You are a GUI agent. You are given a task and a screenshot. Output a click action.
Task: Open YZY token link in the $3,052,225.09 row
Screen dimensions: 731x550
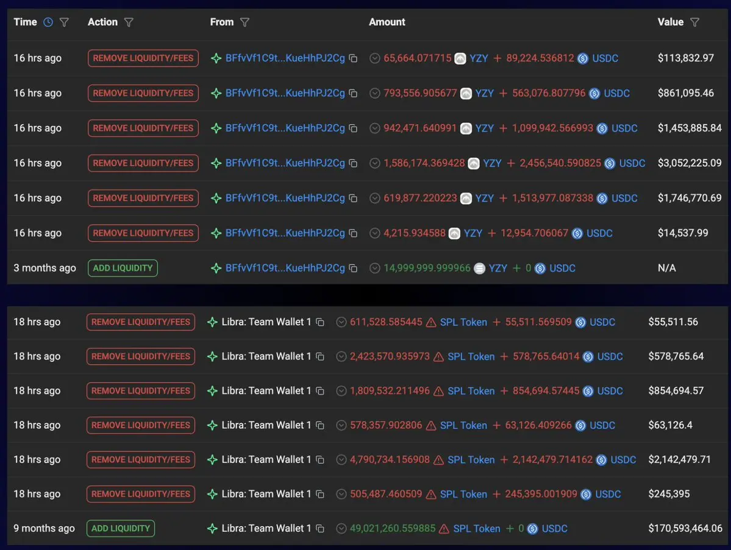click(x=492, y=163)
